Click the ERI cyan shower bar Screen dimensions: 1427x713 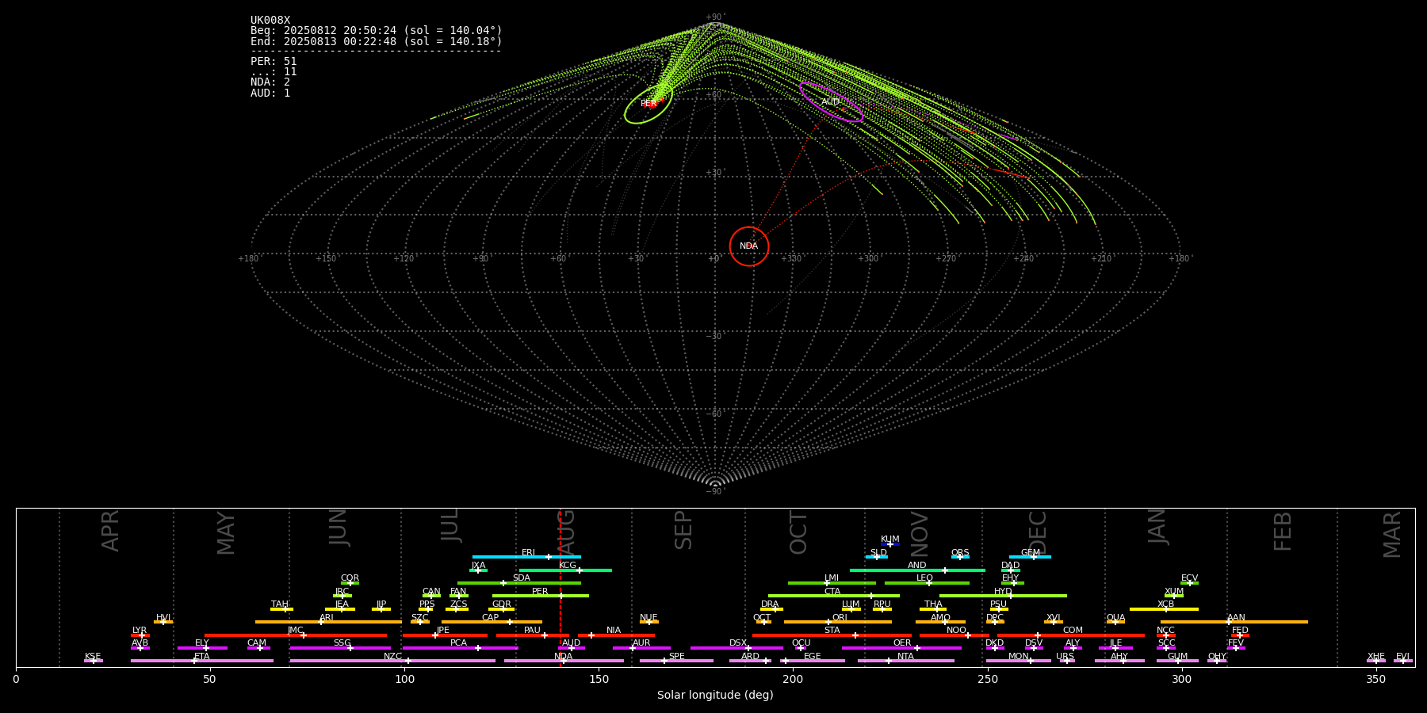526,557
